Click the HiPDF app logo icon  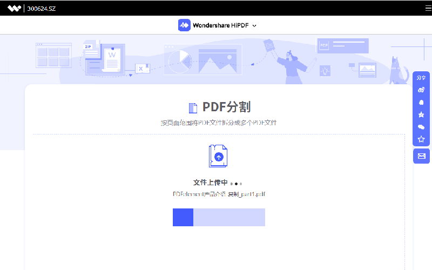(x=184, y=25)
